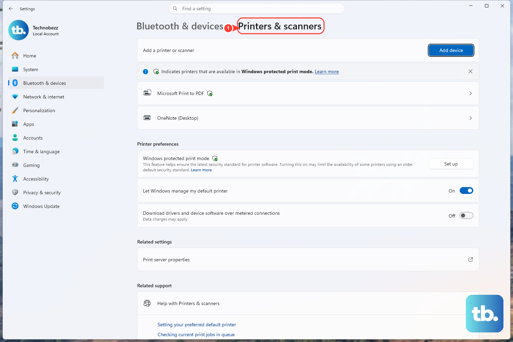513x342 pixels.
Task: Click the Add device button
Action: [x=451, y=50]
